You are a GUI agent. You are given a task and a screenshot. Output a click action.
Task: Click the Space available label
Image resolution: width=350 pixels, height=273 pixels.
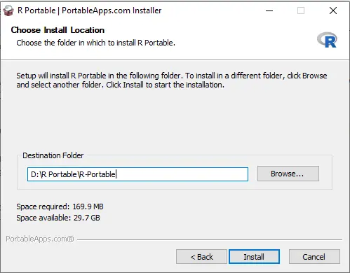58,218
